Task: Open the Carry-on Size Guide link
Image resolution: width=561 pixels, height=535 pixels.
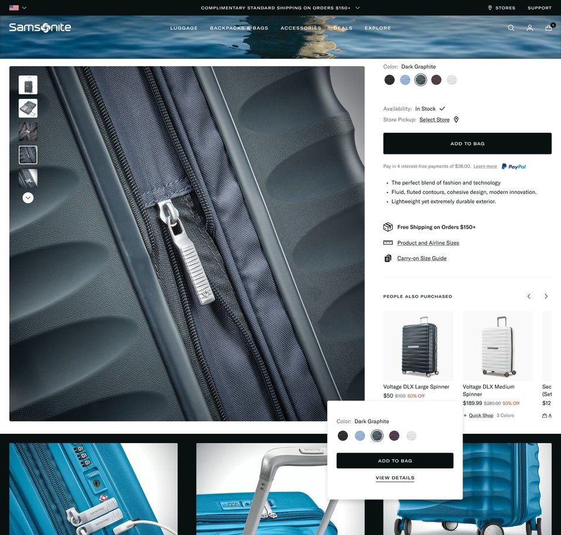Action: [422, 258]
